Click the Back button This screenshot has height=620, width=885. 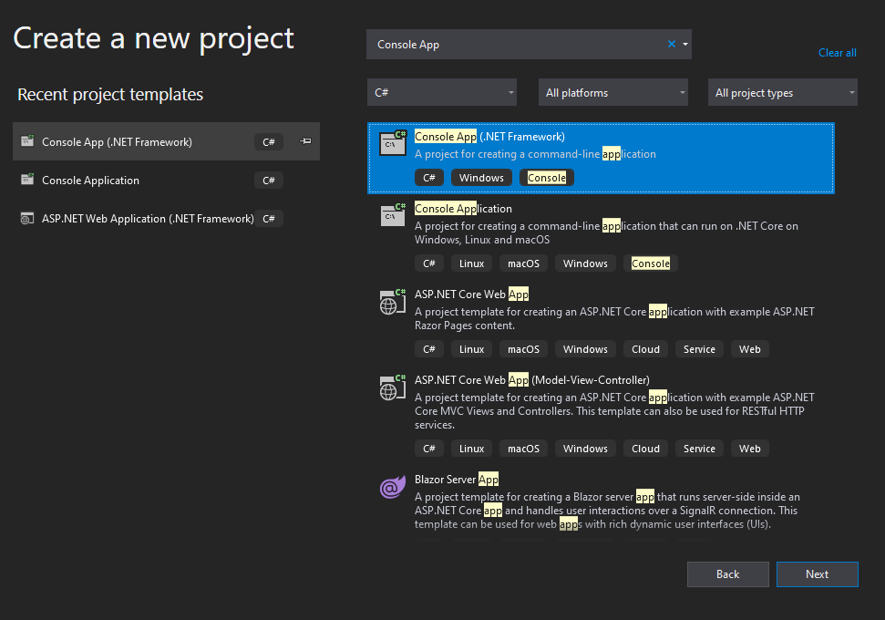pos(727,574)
